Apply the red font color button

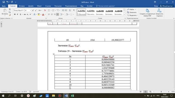pos(43,14)
